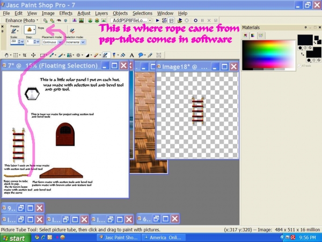The image size is (322, 242).
Task: Select the Text tool letter A
Action: point(131,55)
